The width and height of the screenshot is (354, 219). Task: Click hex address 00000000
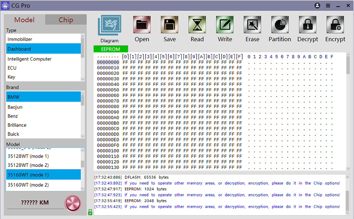pyautogui.click(x=108, y=62)
